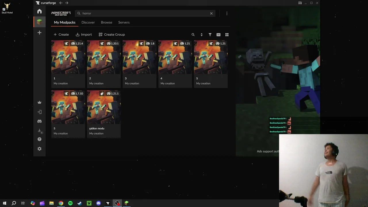Go forward with the right arrow

pos(67,3)
